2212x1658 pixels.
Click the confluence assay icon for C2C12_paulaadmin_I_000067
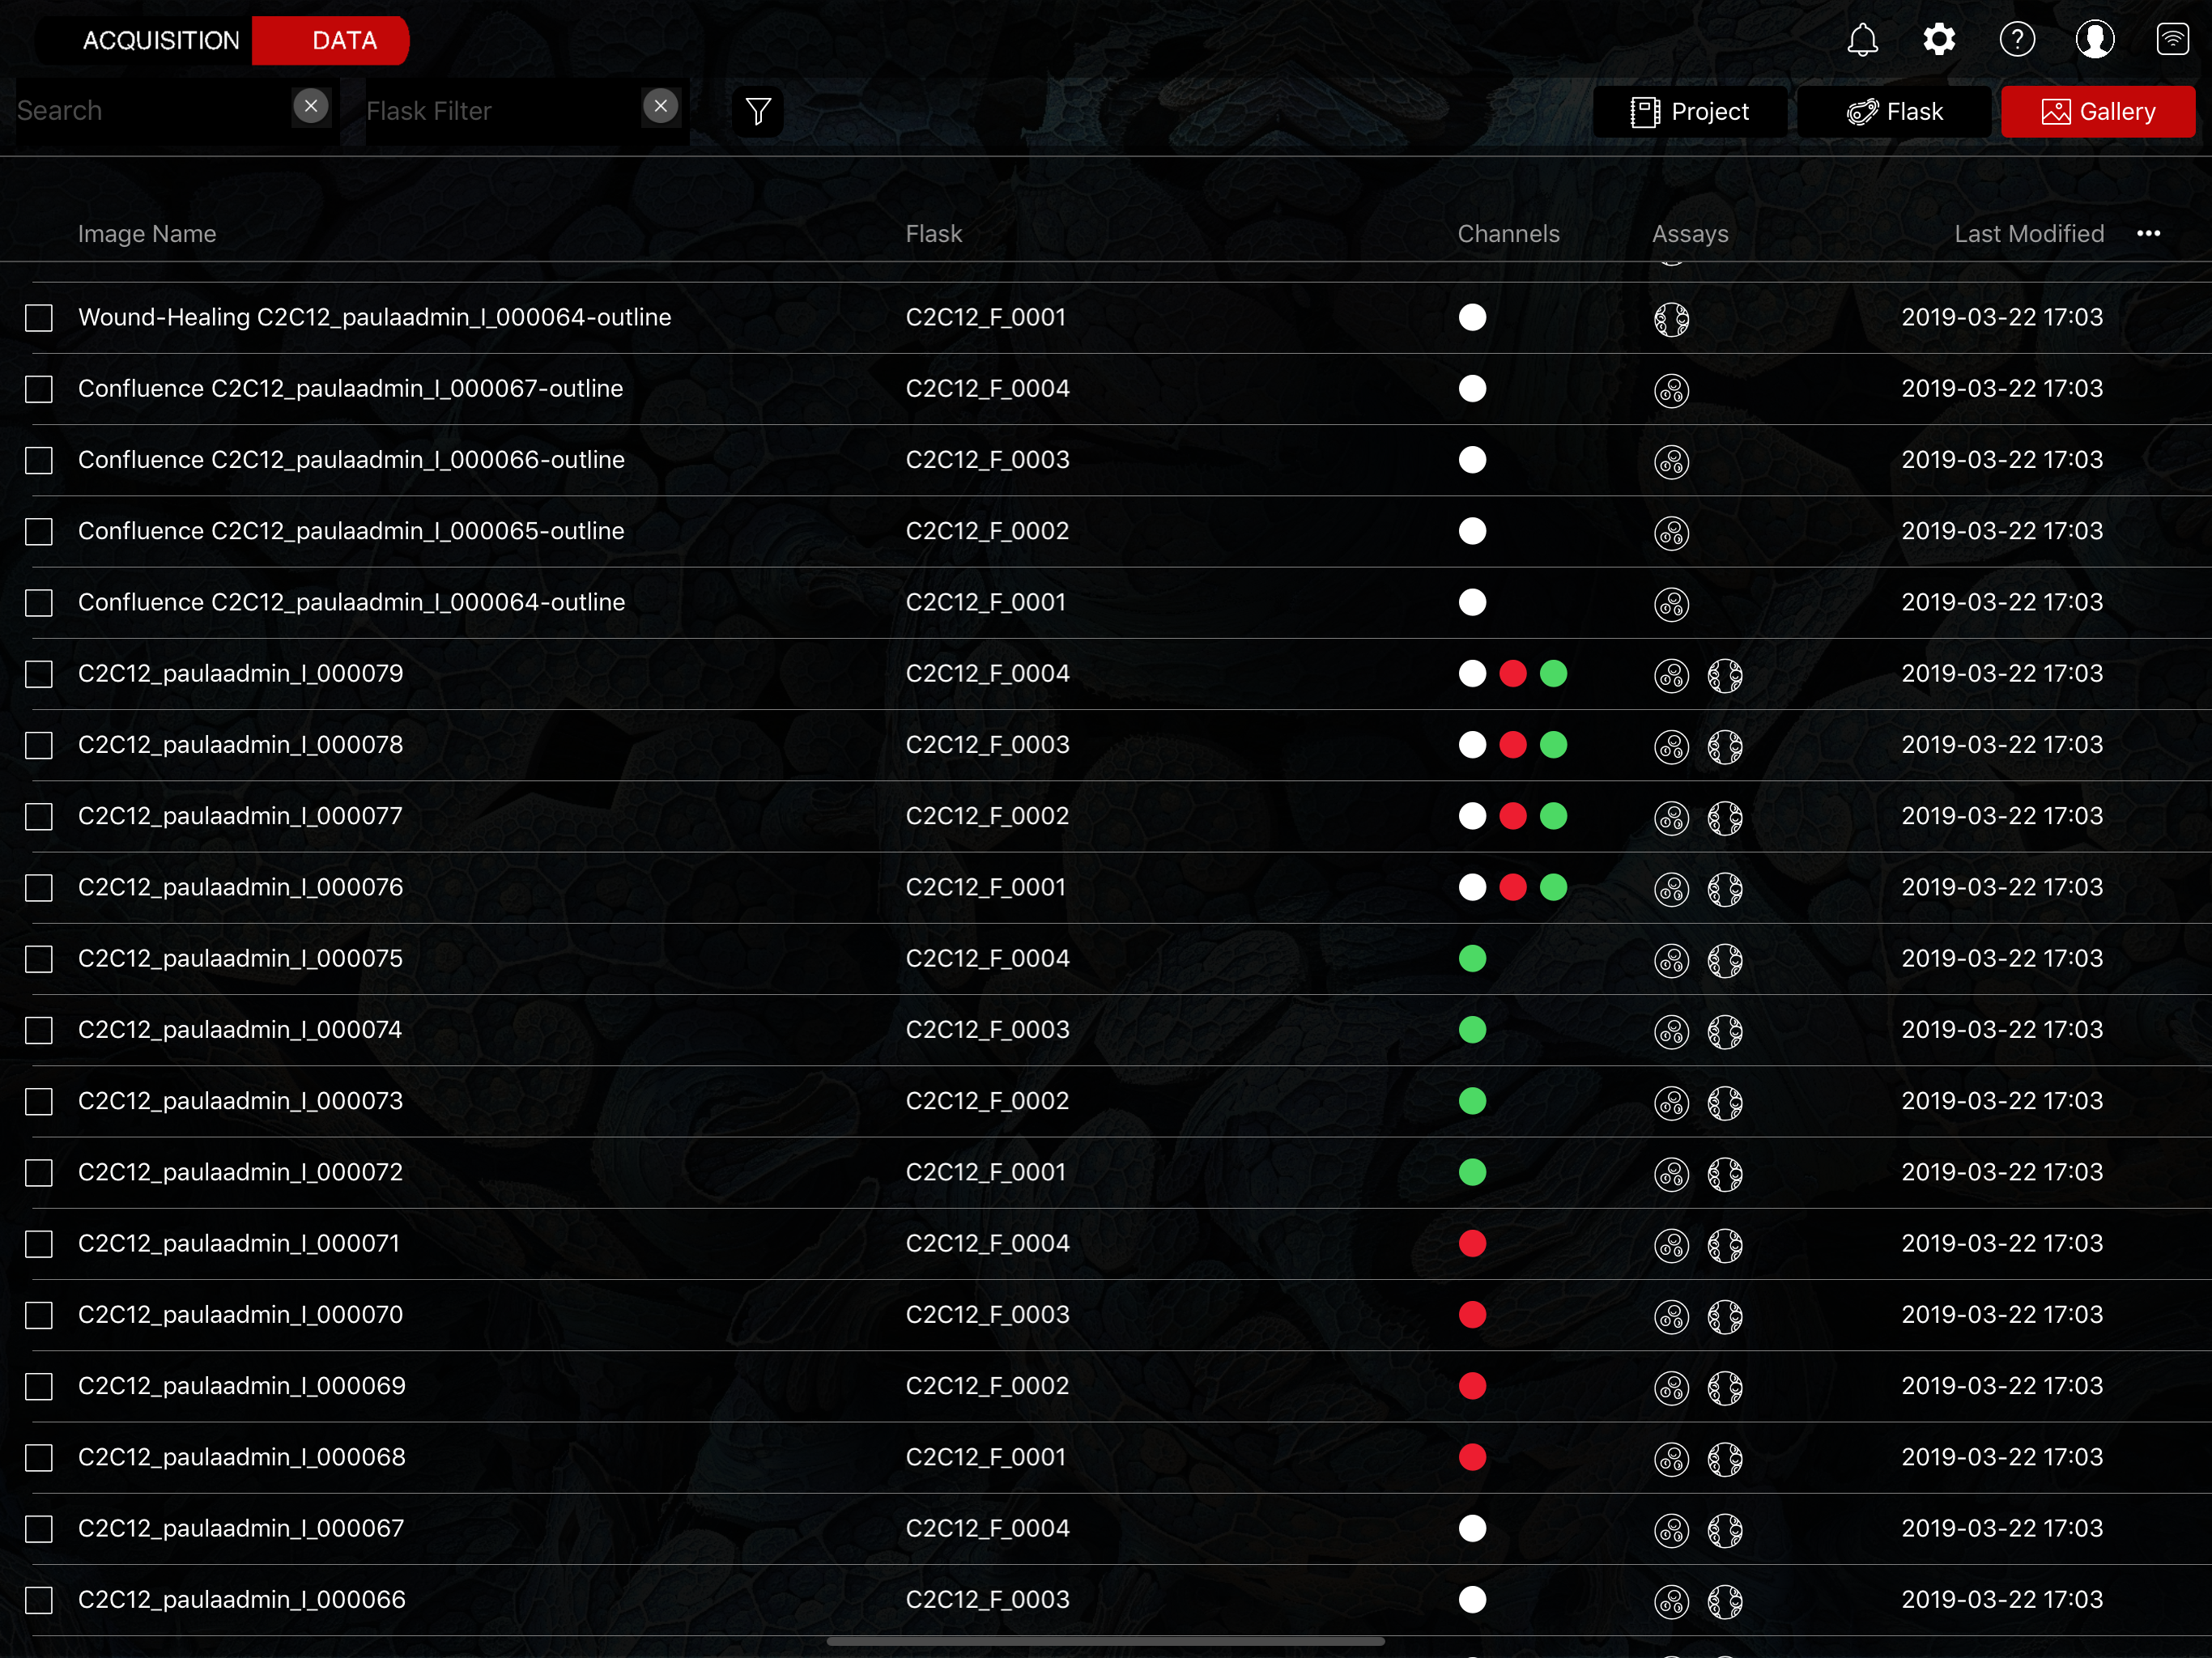coord(1671,1530)
